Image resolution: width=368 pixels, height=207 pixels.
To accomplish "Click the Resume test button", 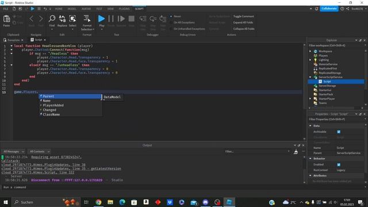I will (121, 19).
